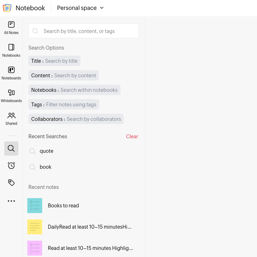
Task: Open All Notes in sidebar
Action: (11, 28)
